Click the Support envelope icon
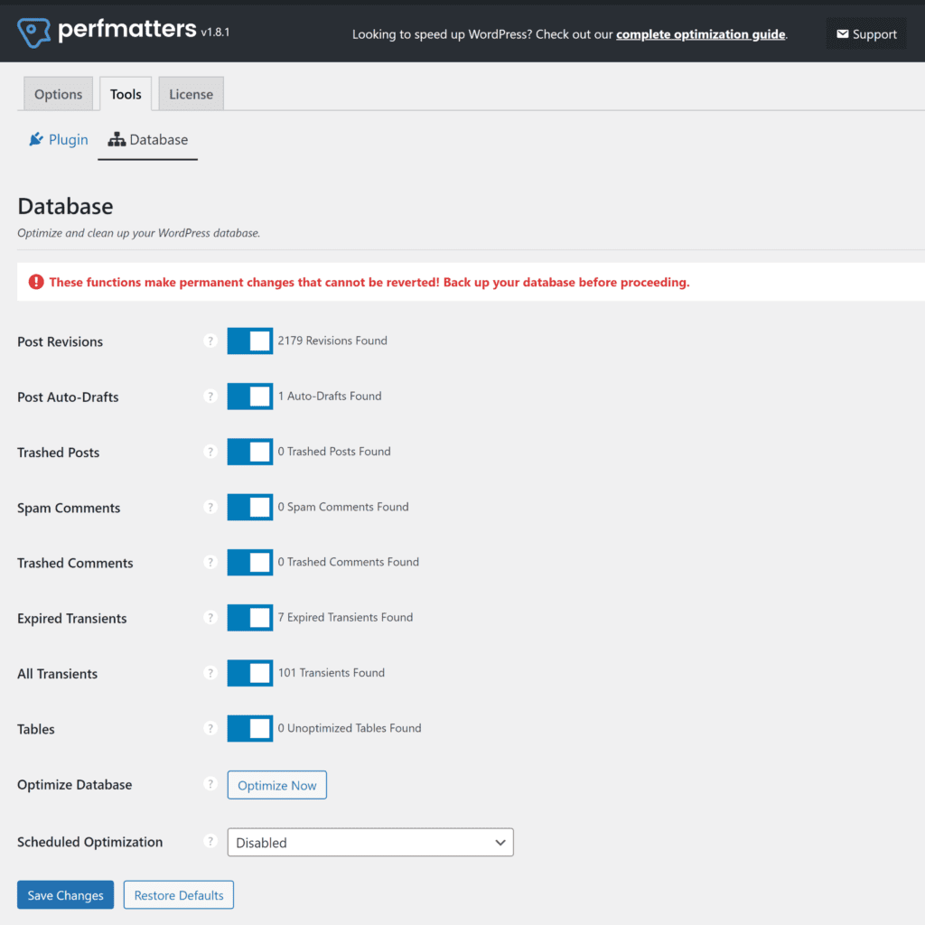Screen dimensions: 925x925 click(843, 34)
